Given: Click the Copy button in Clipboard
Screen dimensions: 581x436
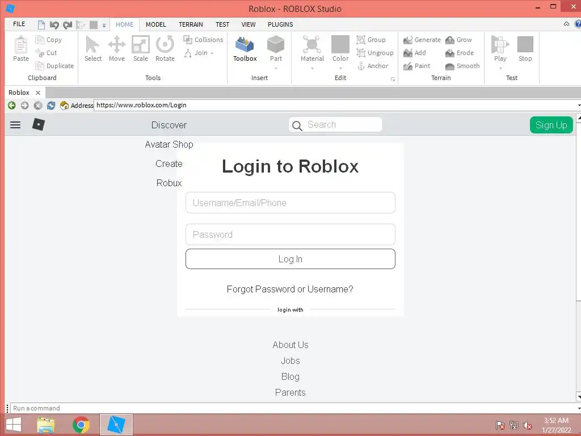Looking at the screenshot, I should (x=49, y=40).
